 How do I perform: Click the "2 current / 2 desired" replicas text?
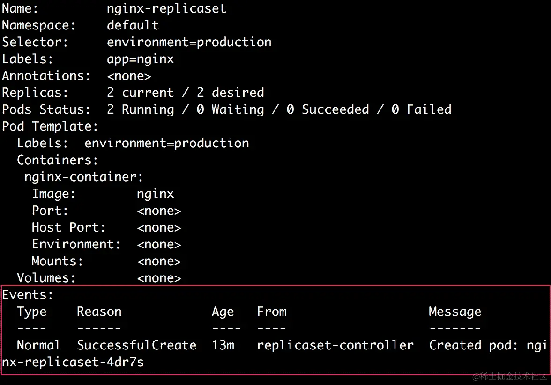point(185,93)
